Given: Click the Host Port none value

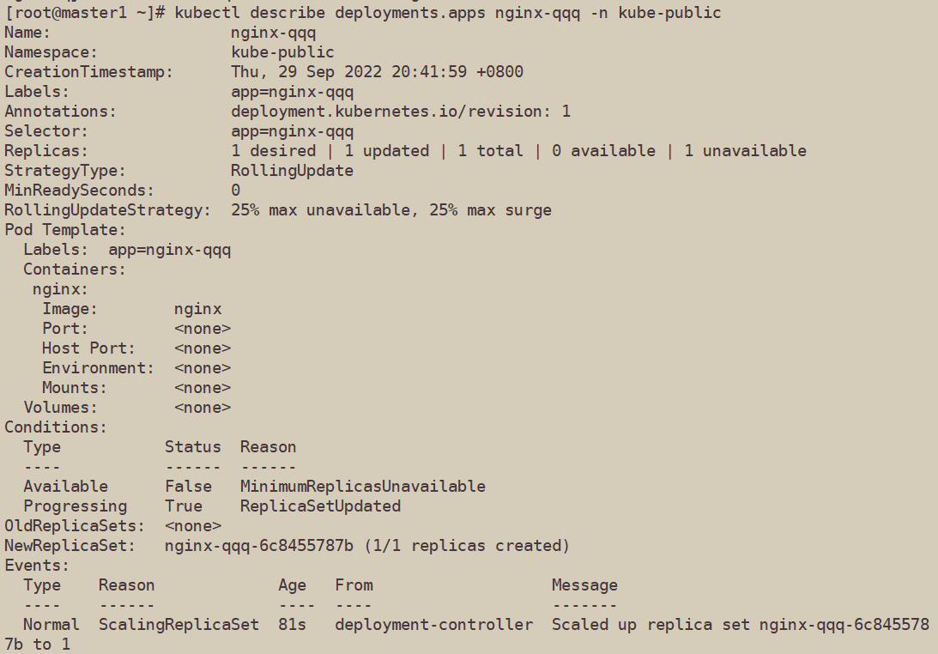Looking at the screenshot, I should pyautogui.click(x=203, y=348).
